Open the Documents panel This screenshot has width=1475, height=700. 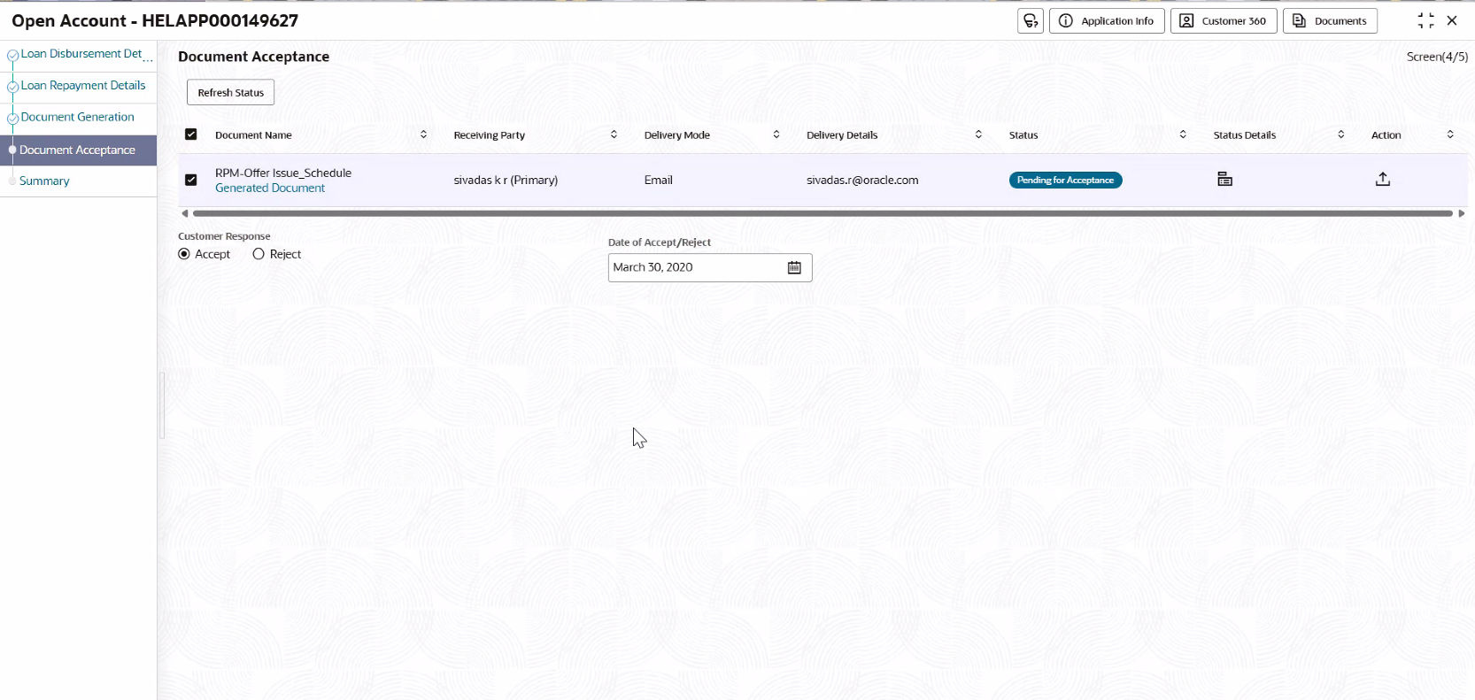point(1330,21)
